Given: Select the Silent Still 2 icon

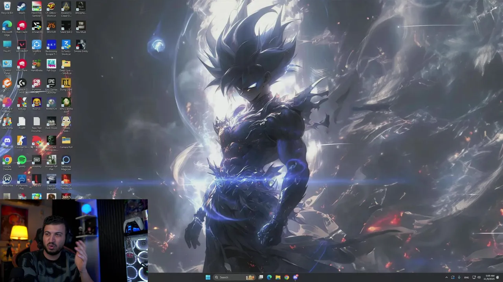Looking at the screenshot, I should (x=66, y=27).
